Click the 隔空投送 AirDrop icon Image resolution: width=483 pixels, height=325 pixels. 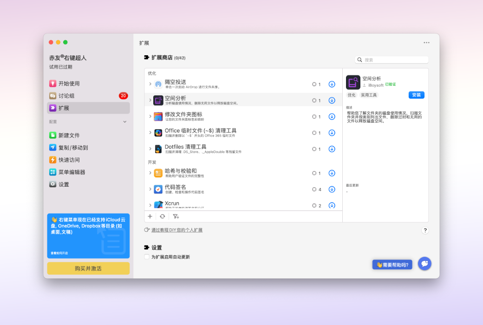coord(158,84)
